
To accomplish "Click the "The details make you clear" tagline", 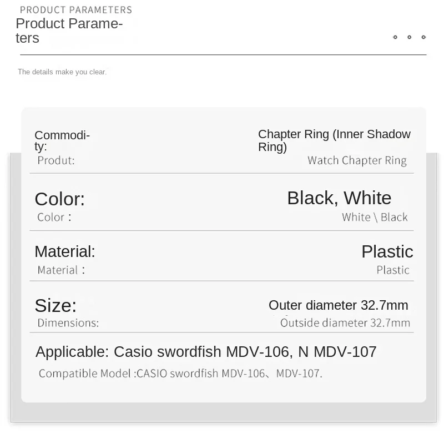I will click(62, 72).
